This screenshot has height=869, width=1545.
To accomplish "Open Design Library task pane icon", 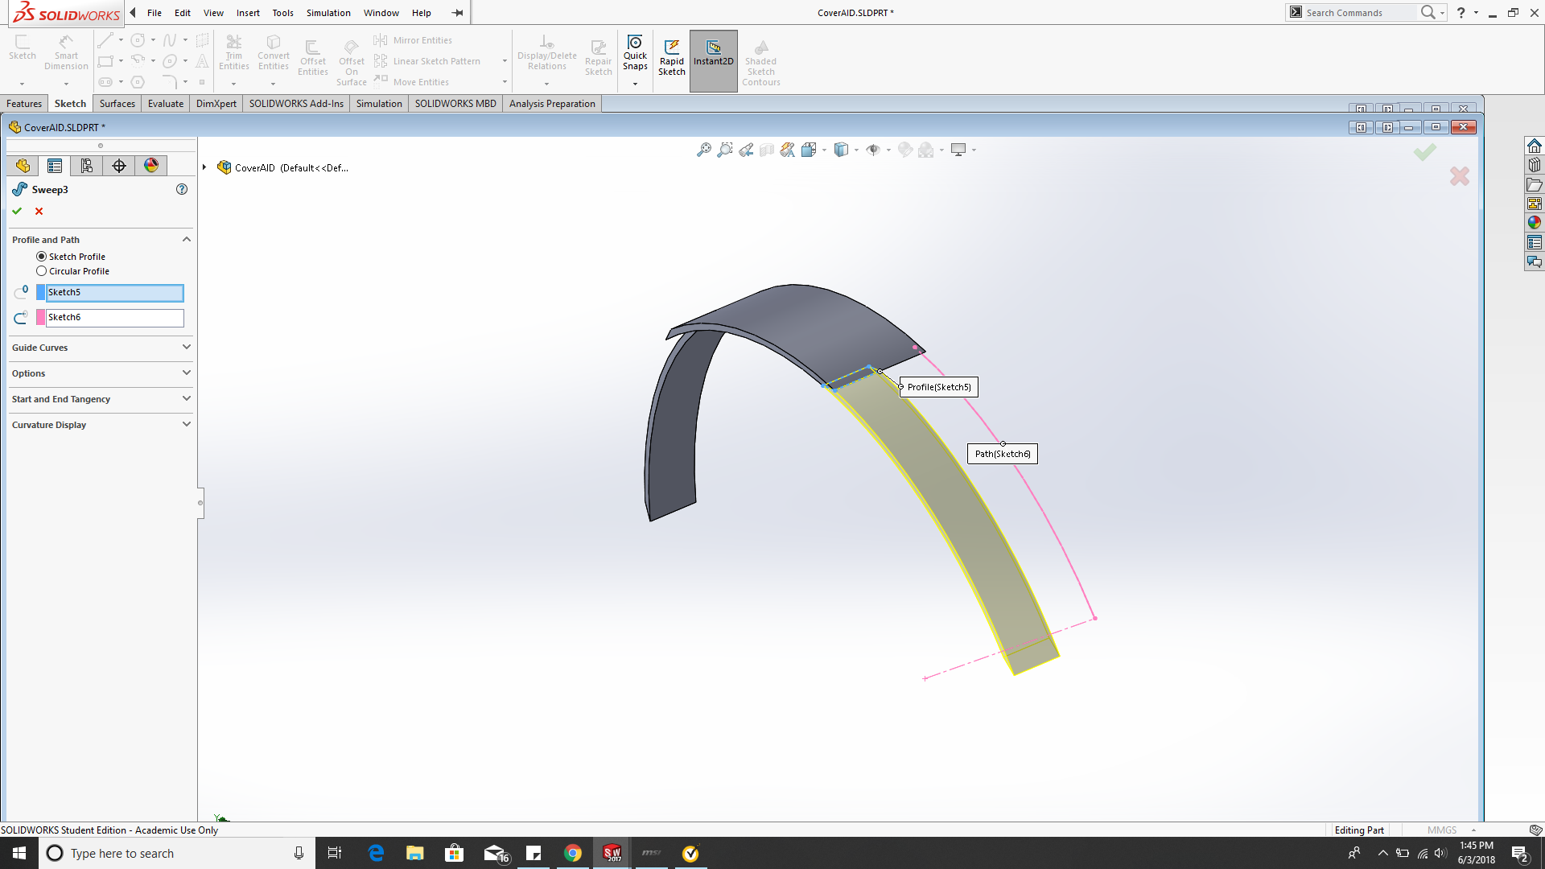I will tap(1535, 165).
